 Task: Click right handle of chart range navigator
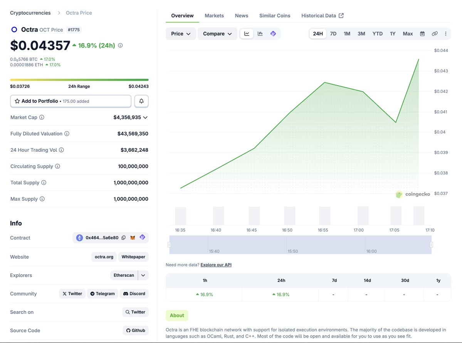point(431,245)
